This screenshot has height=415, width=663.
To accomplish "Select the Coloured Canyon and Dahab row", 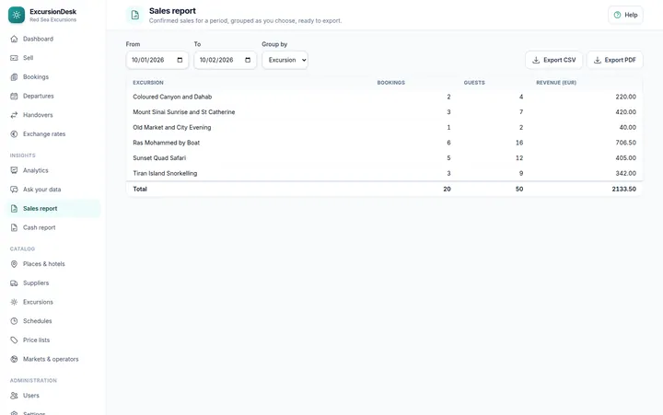I will coord(384,97).
